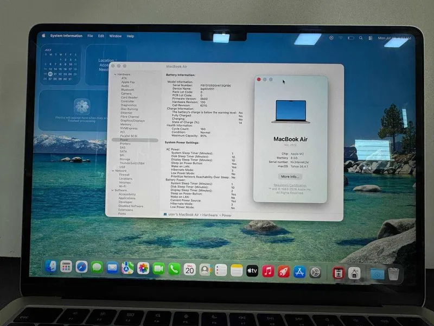Launch Apple TV from the Dock

(x=252, y=271)
